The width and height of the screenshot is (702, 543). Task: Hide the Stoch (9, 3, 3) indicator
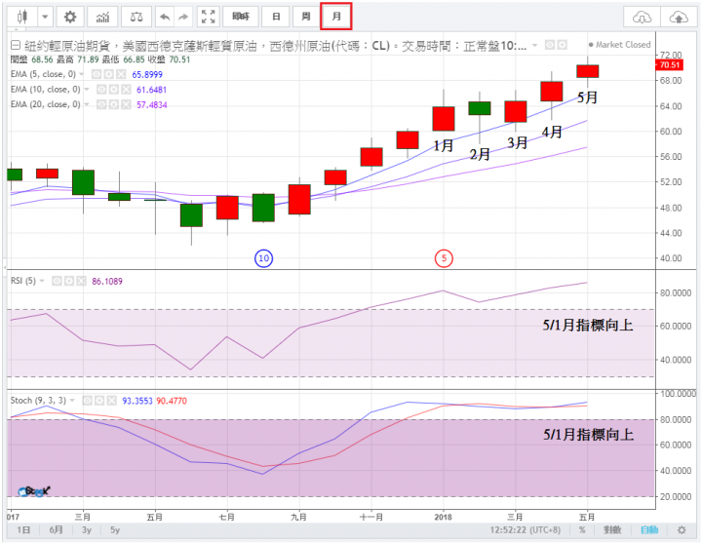(x=88, y=401)
